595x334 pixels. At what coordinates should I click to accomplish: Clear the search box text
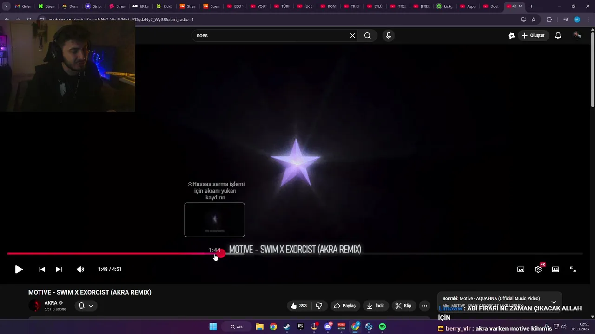(352, 36)
